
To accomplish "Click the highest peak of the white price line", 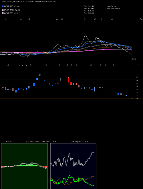I will pos(86,35).
